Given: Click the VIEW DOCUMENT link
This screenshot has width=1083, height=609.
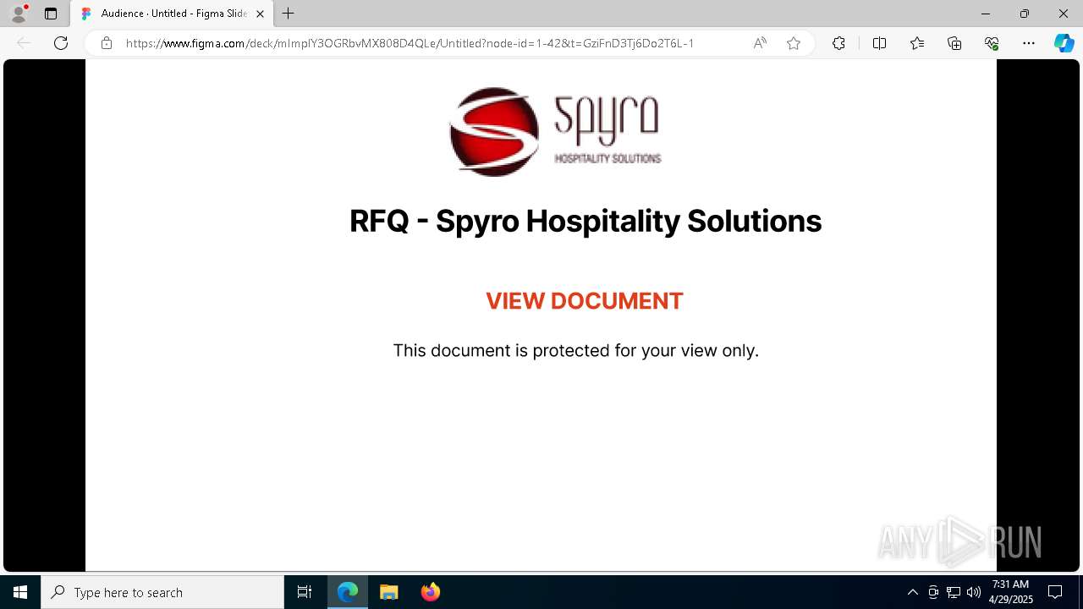Looking at the screenshot, I should pyautogui.click(x=584, y=301).
